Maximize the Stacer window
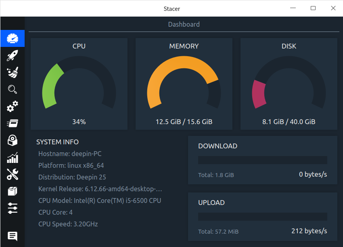 point(313,8)
